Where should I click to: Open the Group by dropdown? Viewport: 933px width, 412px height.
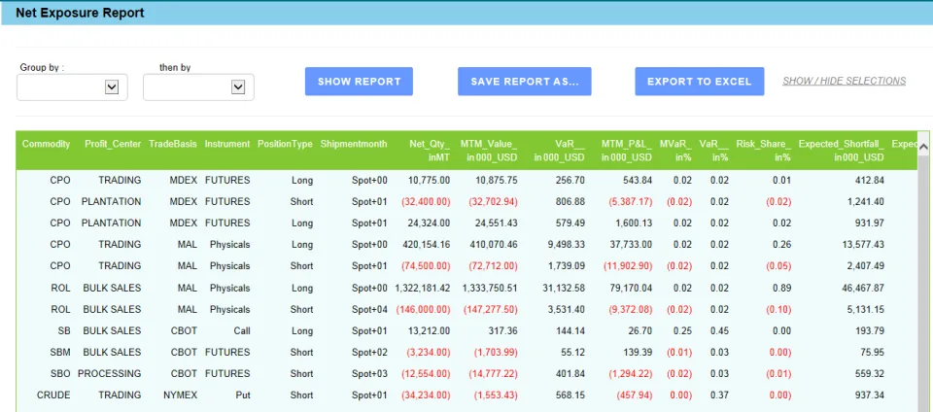(x=72, y=87)
